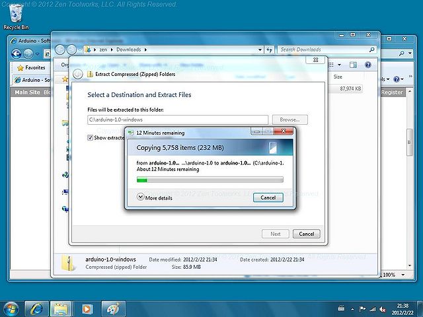Screen dimensions: 423x317
Task: Cancel the file copying operation
Action: click(x=268, y=197)
